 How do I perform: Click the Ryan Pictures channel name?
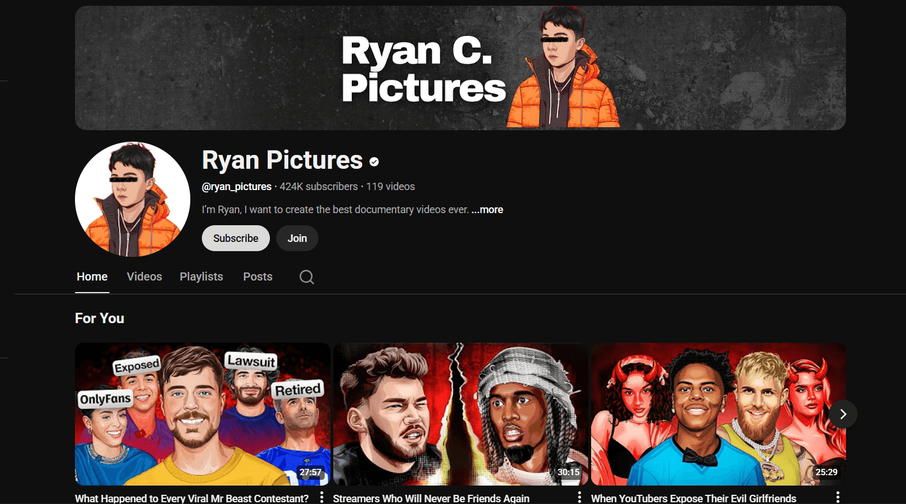(x=282, y=160)
